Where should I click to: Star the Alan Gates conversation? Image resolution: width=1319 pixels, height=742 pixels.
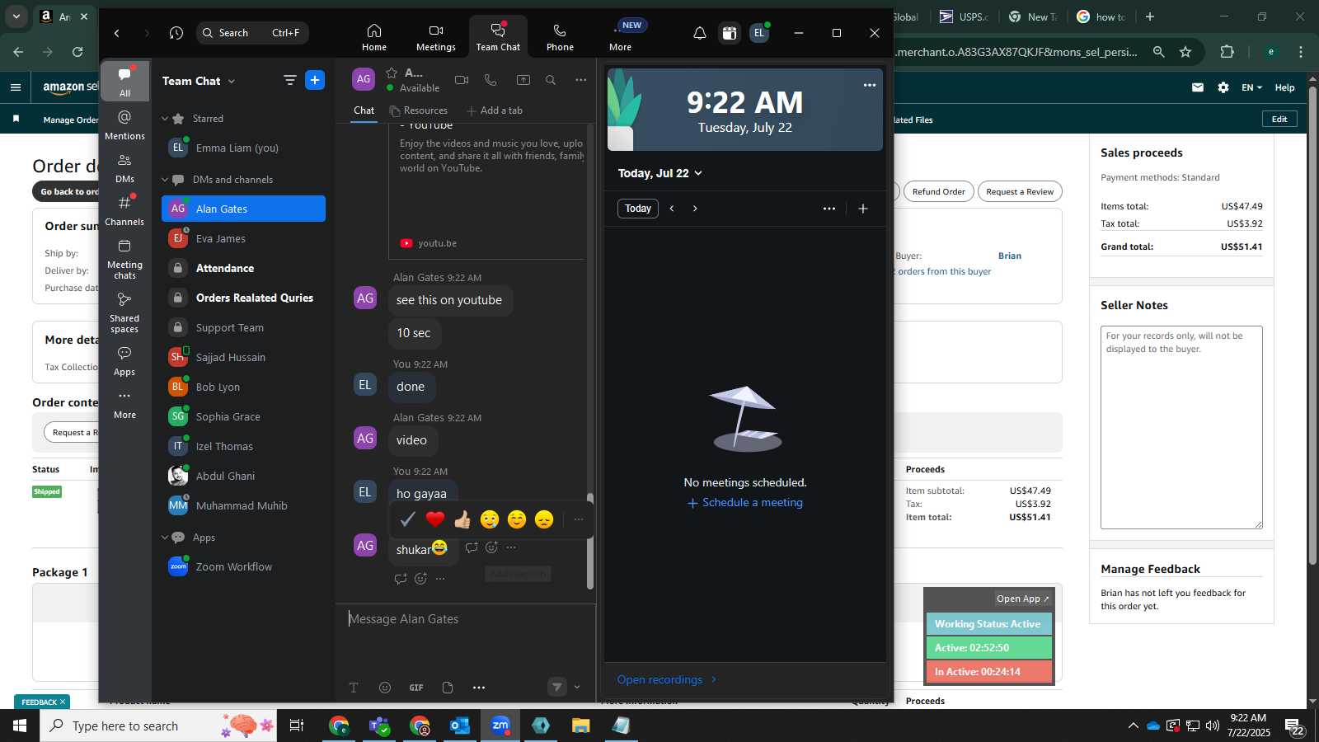click(392, 73)
